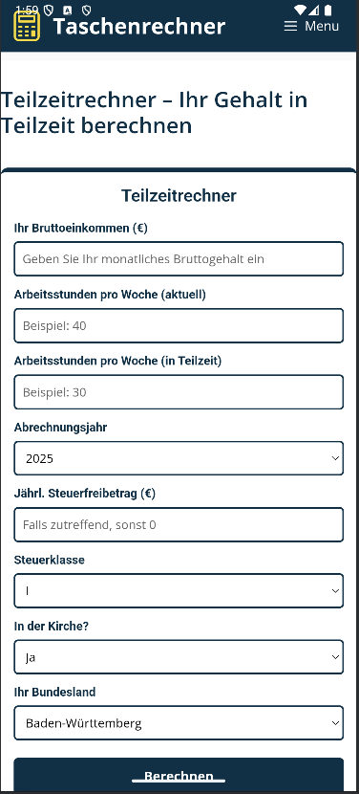Image resolution: width=359 pixels, height=794 pixels.
Task: Tap the shield icon next to clock
Action: pyautogui.click(x=49, y=11)
